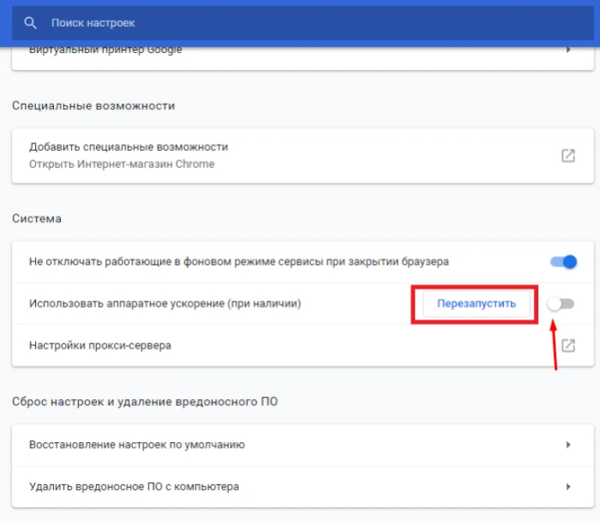Toggle off background services on browser close
Viewport: 600px width, 521px height.
click(x=563, y=262)
